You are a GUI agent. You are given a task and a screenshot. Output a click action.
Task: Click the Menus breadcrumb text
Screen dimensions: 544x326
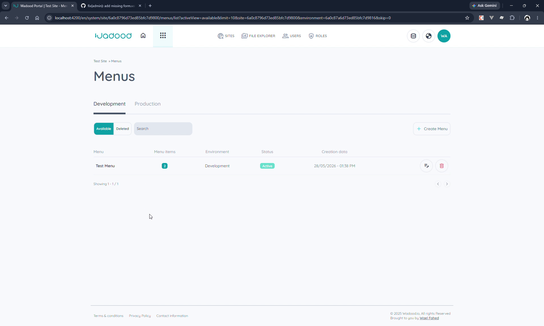pyautogui.click(x=116, y=61)
